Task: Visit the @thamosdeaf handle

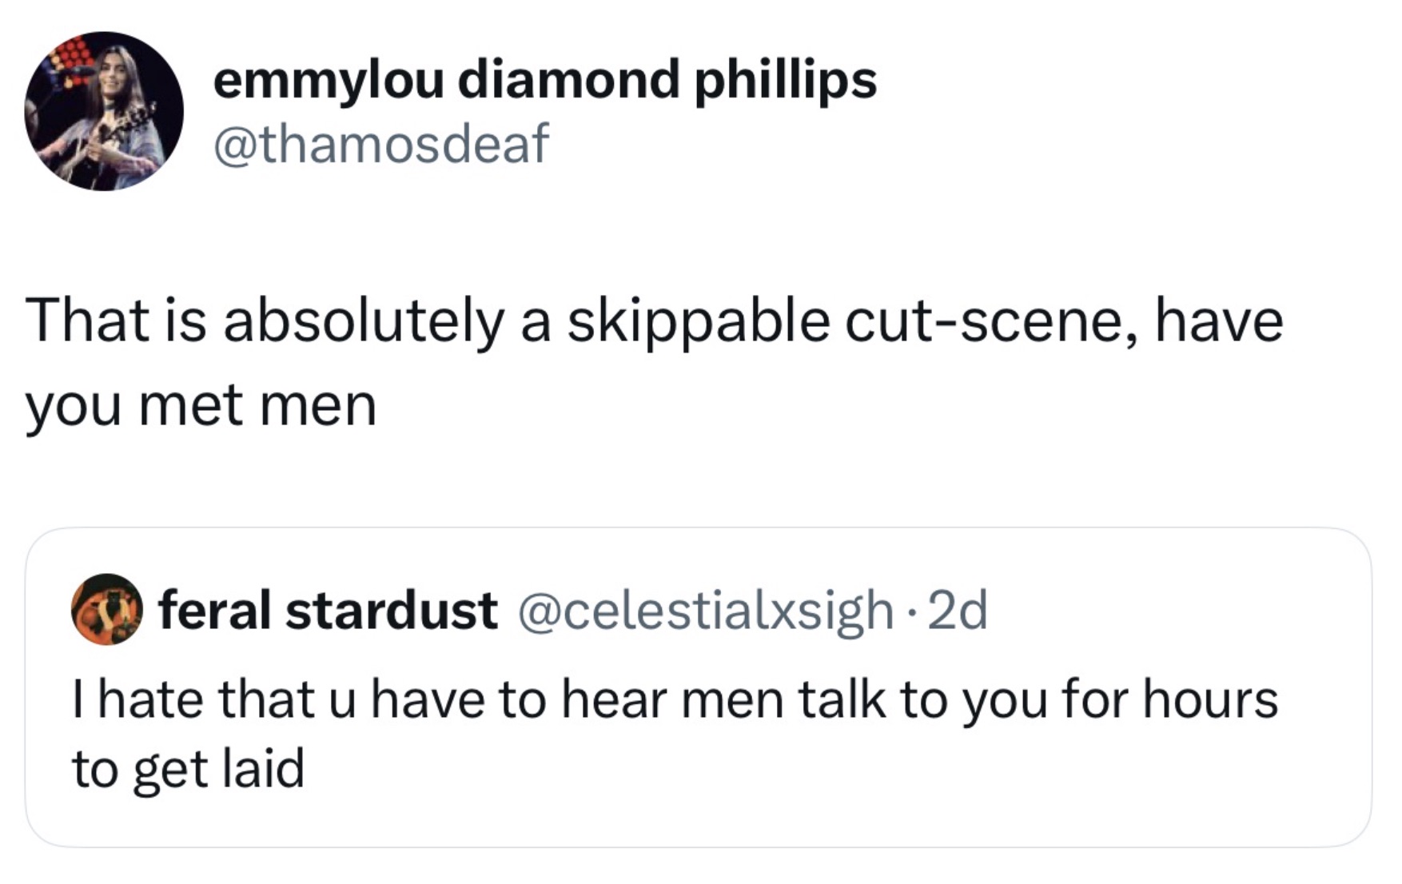Action: (x=380, y=144)
